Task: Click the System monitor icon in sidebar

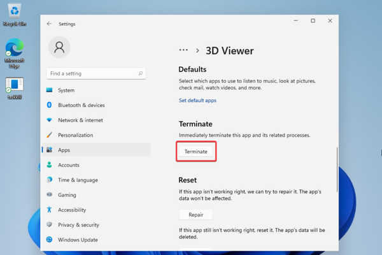Action: pyautogui.click(x=49, y=90)
